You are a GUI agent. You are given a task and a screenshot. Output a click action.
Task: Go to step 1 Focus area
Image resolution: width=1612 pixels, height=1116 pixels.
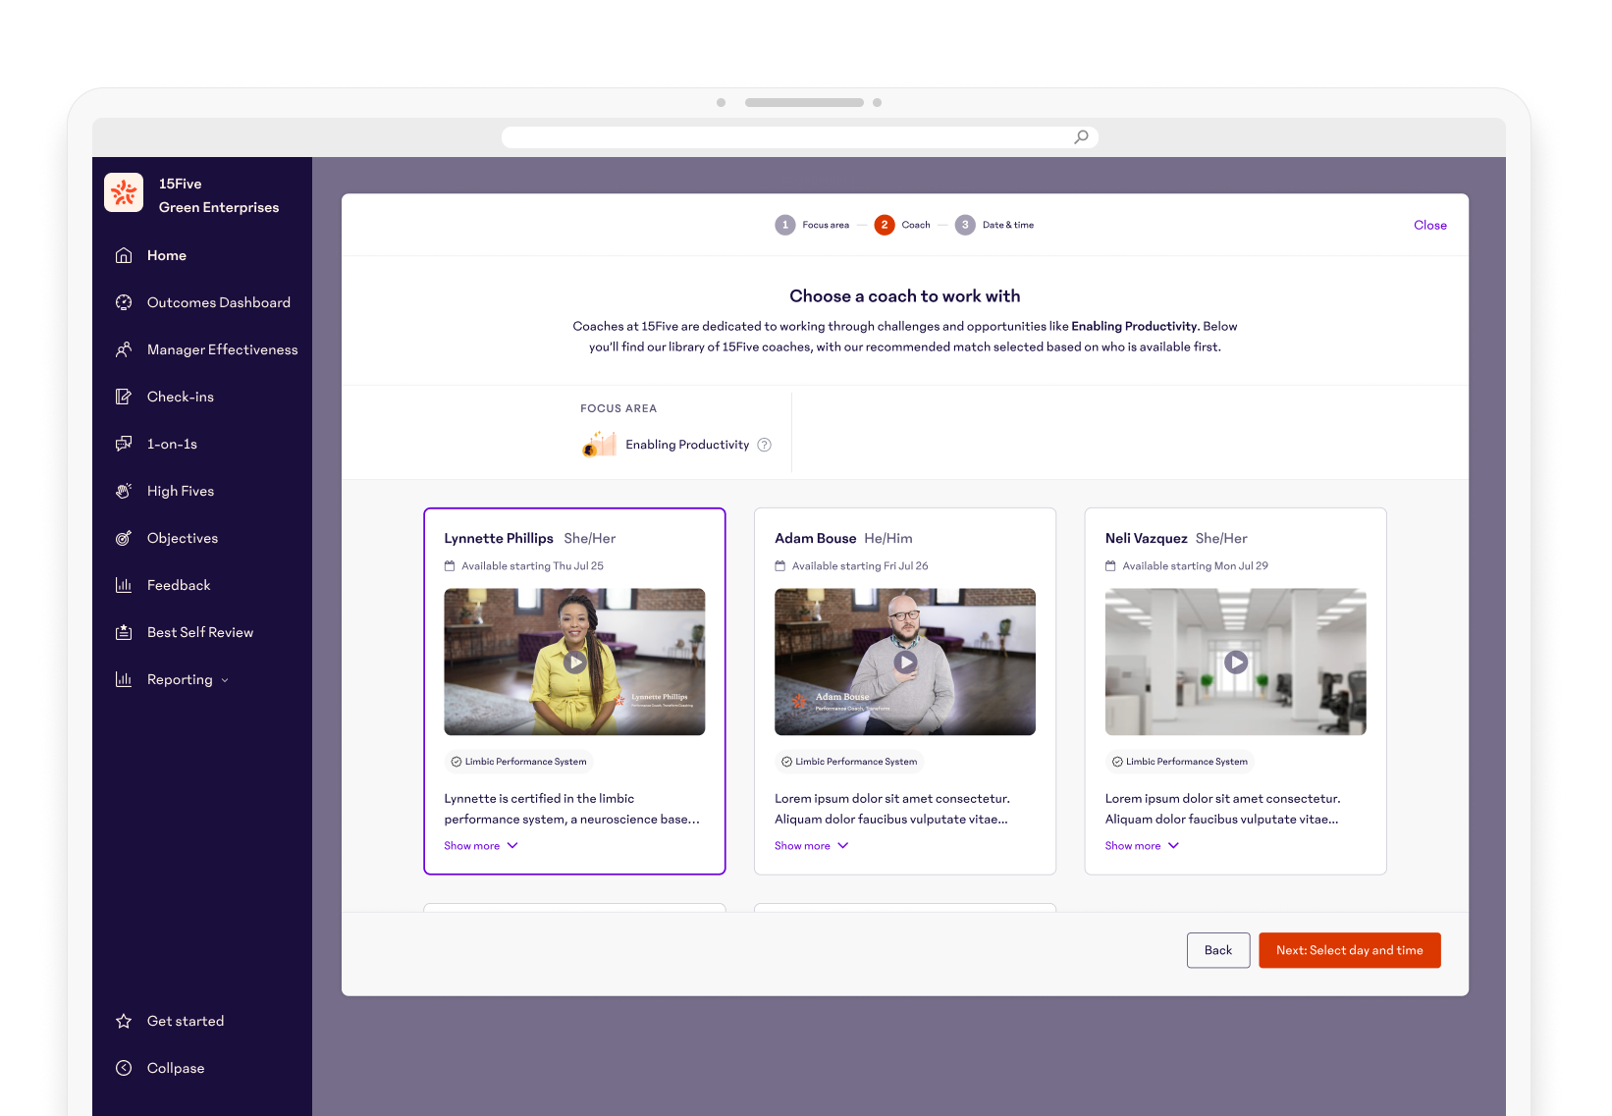(812, 225)
